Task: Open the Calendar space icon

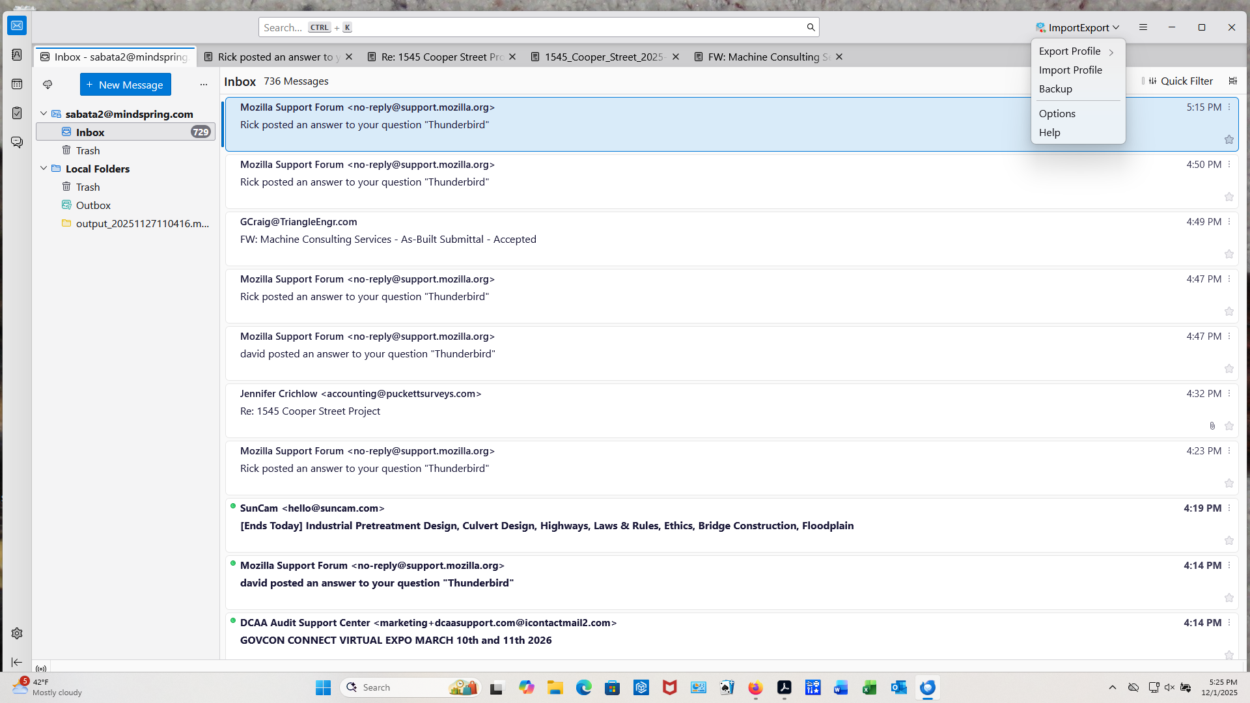Action: coord(17,84)
